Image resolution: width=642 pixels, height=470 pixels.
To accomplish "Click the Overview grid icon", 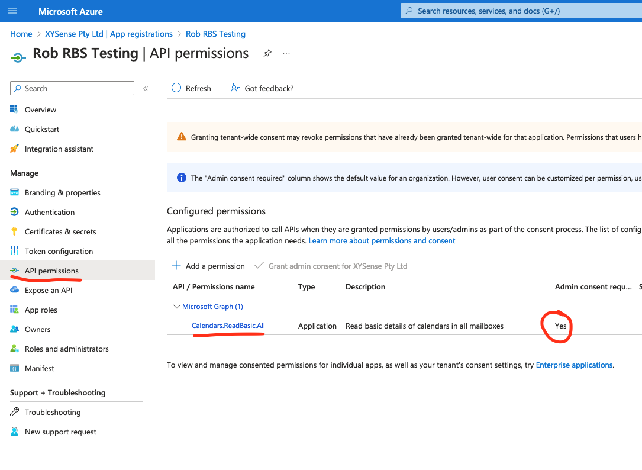I will click(x=14, y=110).
